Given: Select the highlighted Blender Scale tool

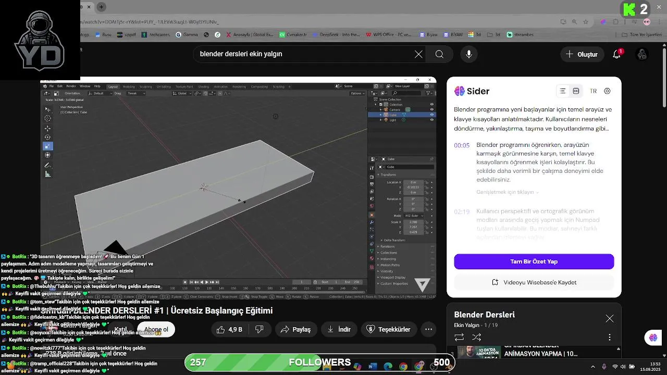Looking at the screenshot, I should coord(48,146).
